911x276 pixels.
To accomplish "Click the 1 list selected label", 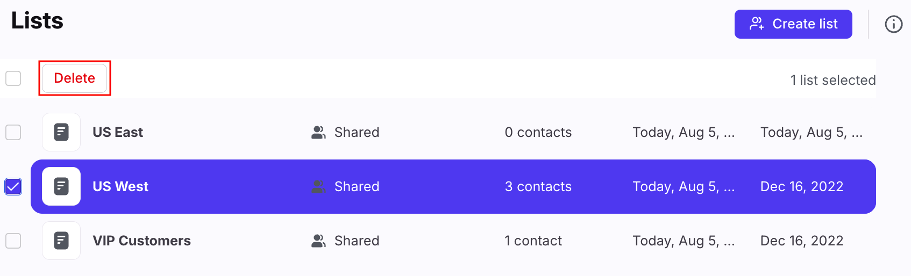I will click(x=833, y=80).
